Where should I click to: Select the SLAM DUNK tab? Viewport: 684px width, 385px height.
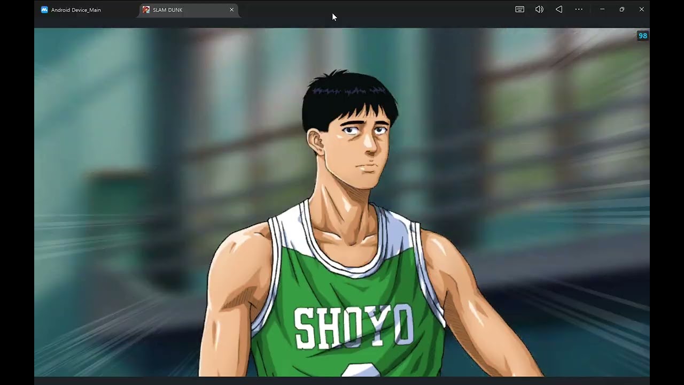(x=188, y=10)
